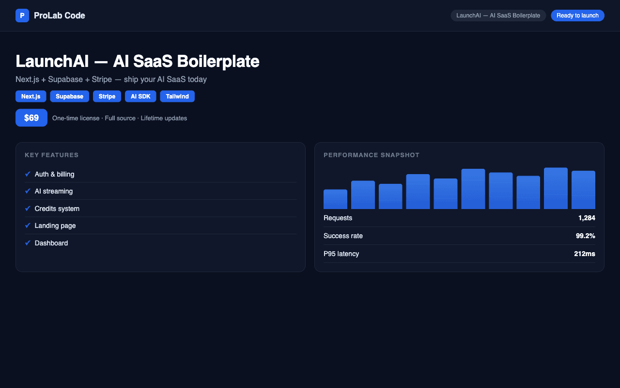Screen dimensions: 620x388
Task: Click the checkmark next to Auth & billing
Action: click(x=28, y=174)
